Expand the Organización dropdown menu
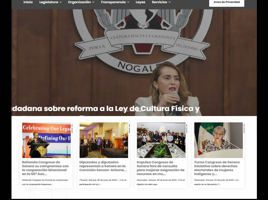This screenshot has width=268, height=200. pos(81,2)
